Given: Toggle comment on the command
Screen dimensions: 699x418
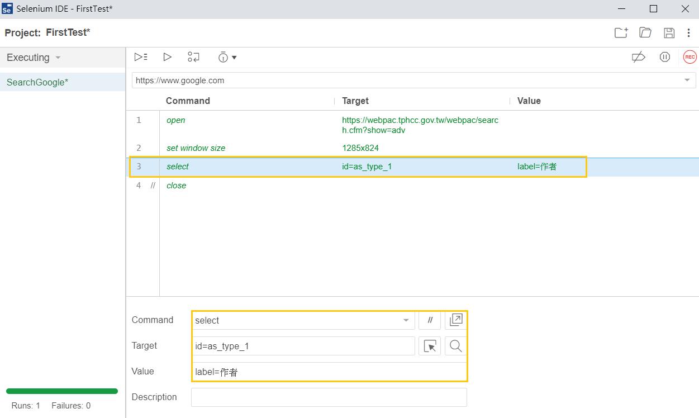Looking at the screenshot, I should pyautogui.click(x=430, y=320).
